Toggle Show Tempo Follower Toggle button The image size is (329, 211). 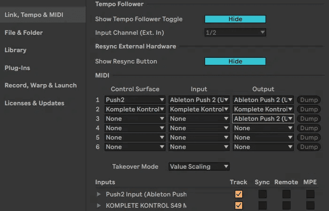pyautogui.click(x=235, y=19)
